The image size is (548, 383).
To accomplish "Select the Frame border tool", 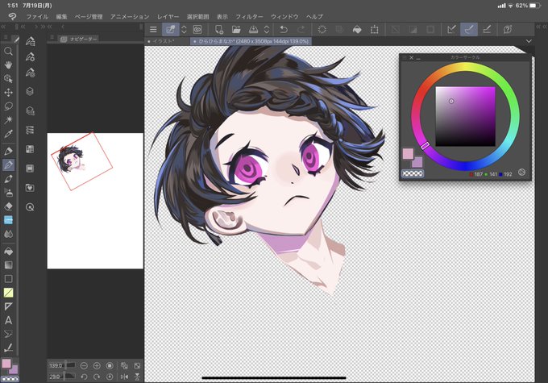I will (8, 293).
